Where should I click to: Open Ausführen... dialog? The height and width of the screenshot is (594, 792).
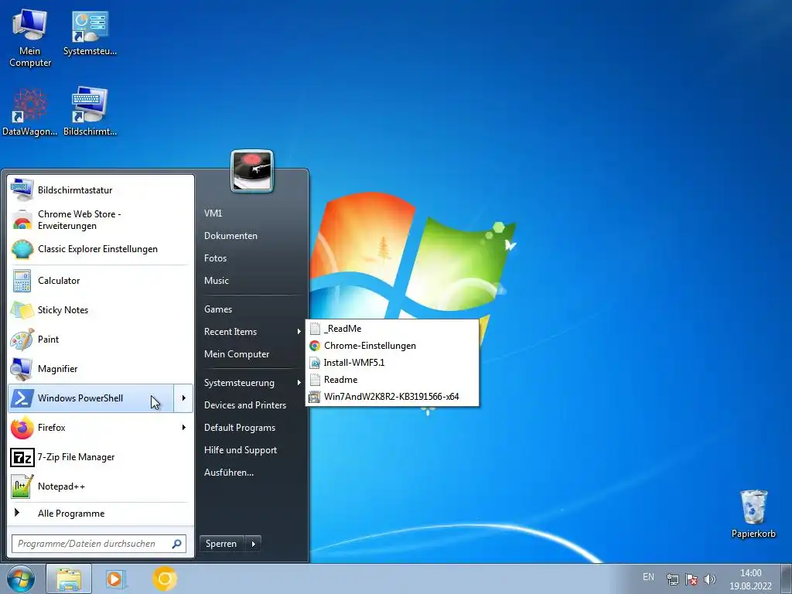(x=251, y=473)
